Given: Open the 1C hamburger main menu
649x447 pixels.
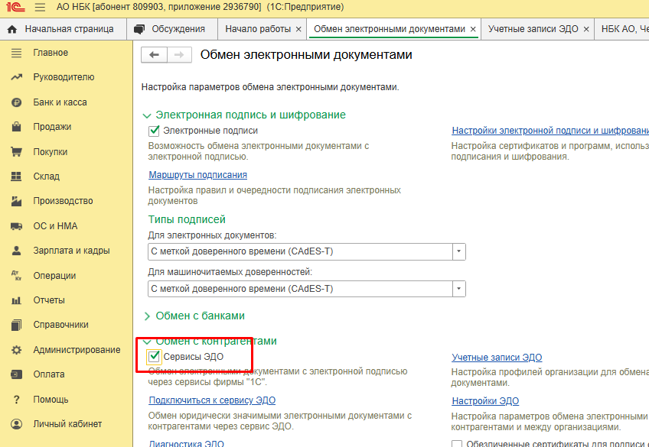Looking at the screenshot, I should tap(40, 8).
